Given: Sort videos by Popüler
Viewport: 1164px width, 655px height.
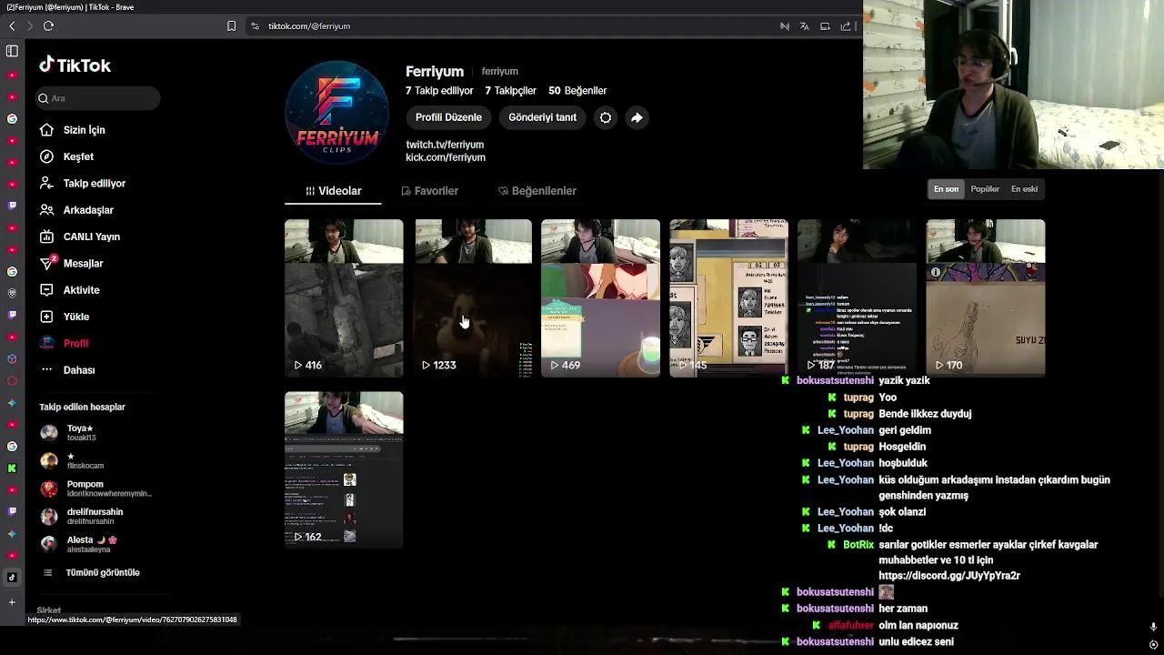Looking at the screenshot, I should (x=985, y=189).
